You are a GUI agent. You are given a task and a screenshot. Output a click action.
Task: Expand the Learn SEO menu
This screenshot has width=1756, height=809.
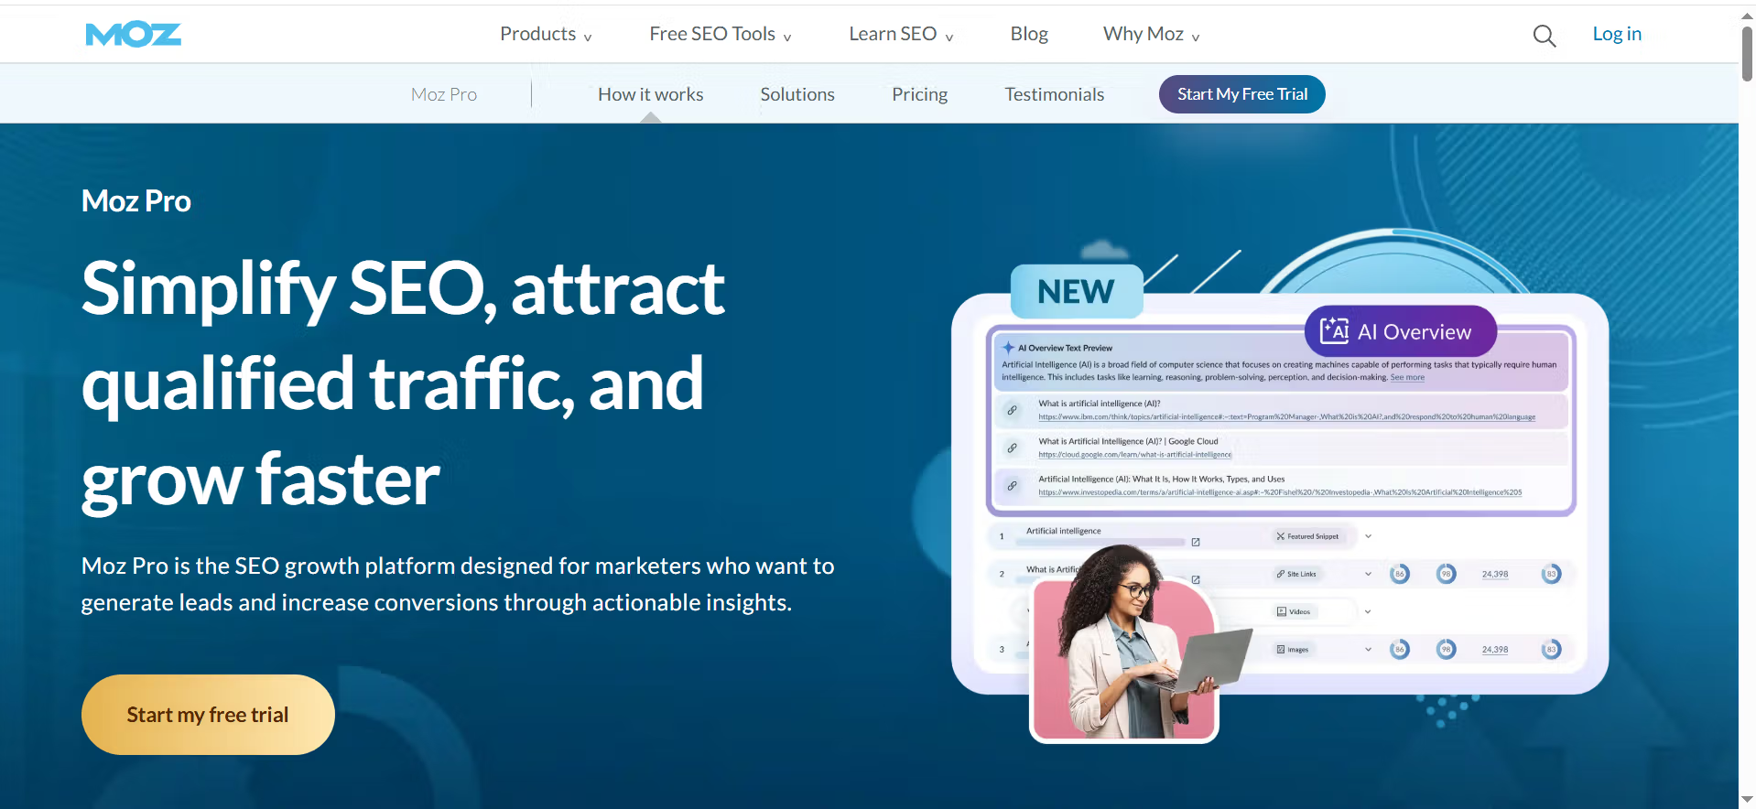[x=901, y=34]
